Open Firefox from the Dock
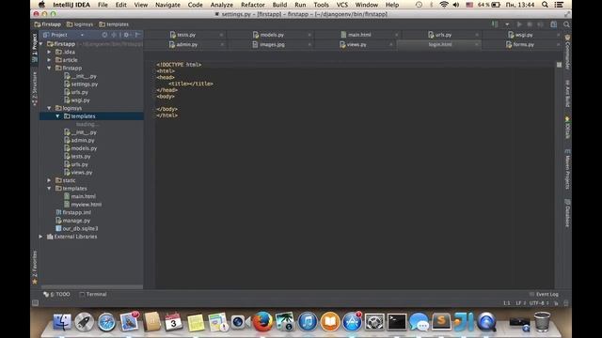This screenshot has width=602, height=338. (x=262, y=321)
